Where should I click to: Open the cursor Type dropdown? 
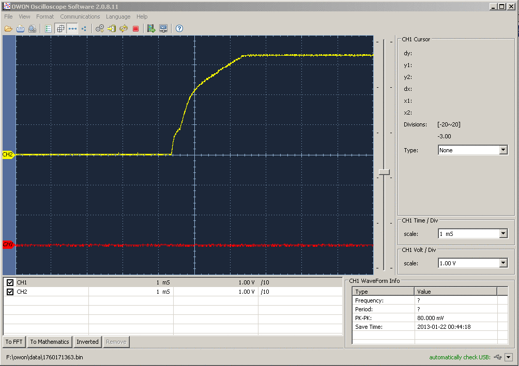[x=503, y=150]
